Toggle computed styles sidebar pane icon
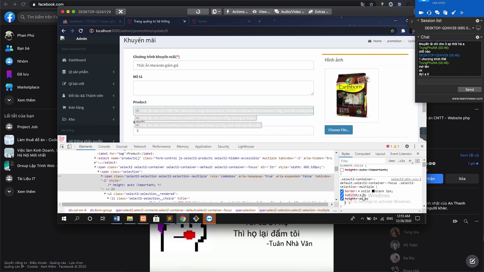The image size is (484, 272). (x=417, y=161)
